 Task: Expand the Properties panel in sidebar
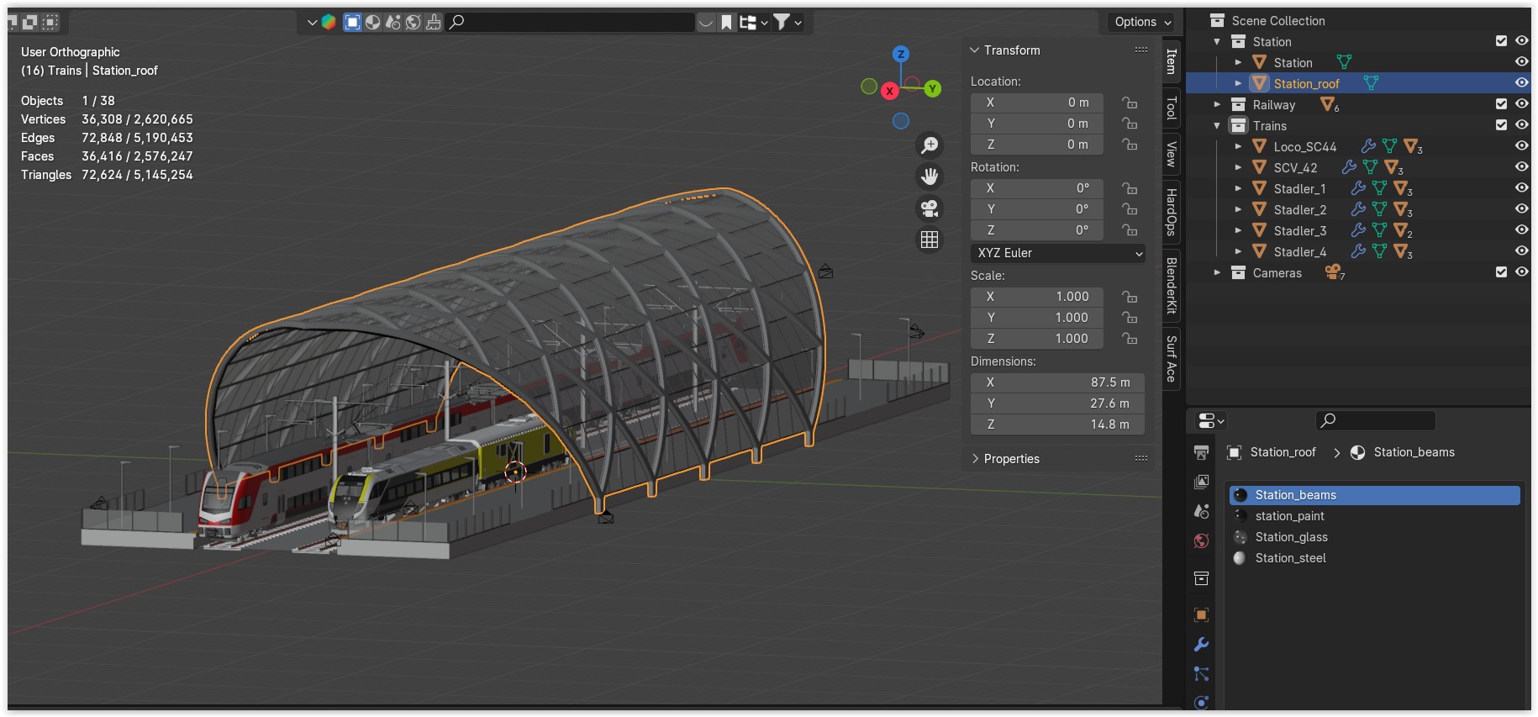975,459
